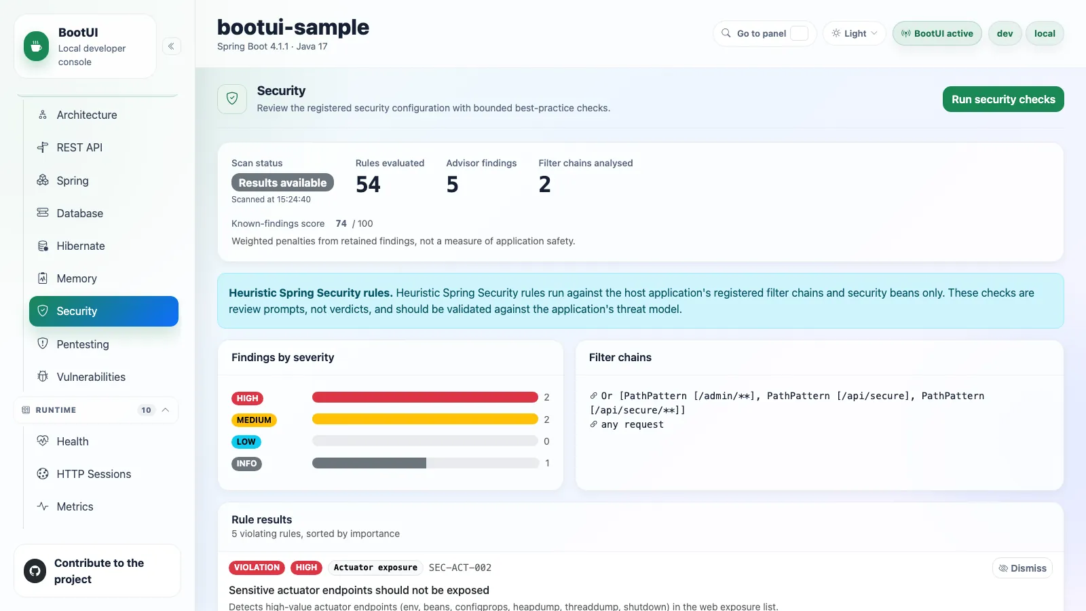Click the BootUI active status pill
The height and width of the screenshot is (611, 1086).
[x=937, y=33]
